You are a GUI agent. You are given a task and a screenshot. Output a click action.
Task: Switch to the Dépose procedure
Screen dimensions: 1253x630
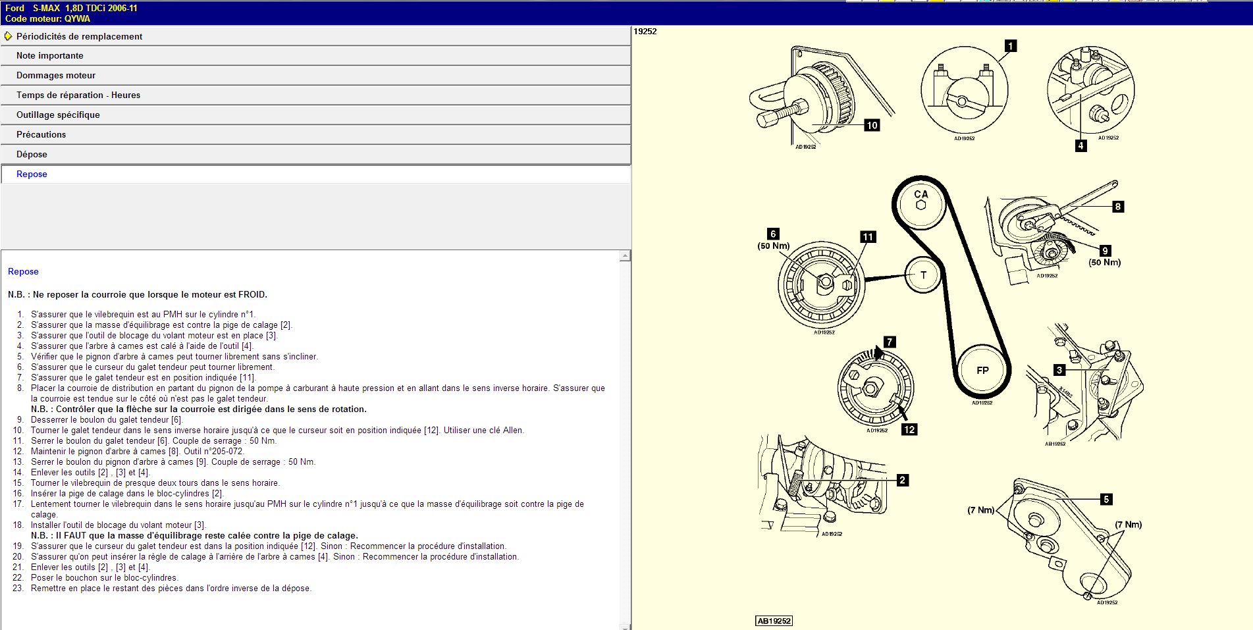point(32,155)
